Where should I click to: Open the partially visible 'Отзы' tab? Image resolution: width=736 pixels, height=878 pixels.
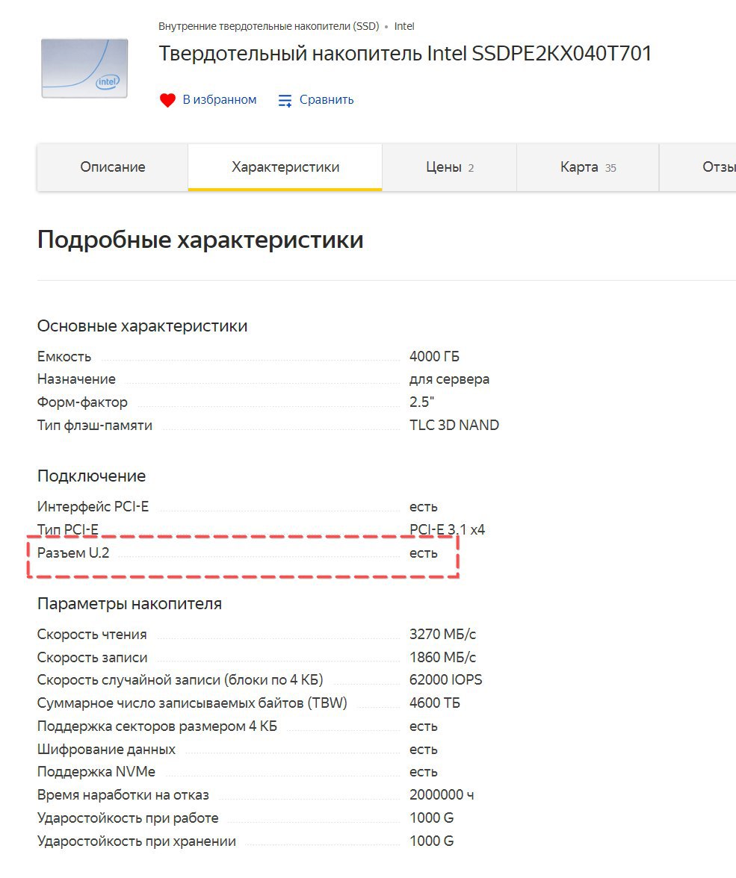click(x=698, y=167)
